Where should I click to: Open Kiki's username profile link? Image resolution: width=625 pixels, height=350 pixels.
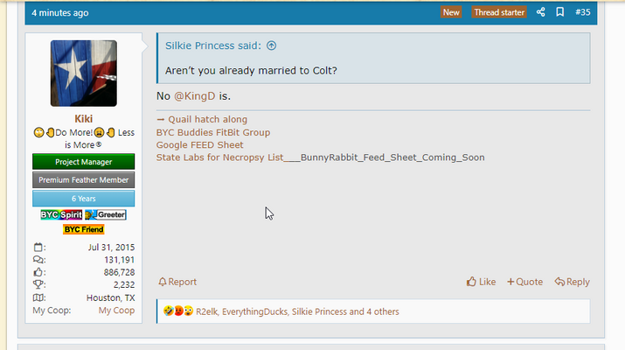(x=84, y=119)
